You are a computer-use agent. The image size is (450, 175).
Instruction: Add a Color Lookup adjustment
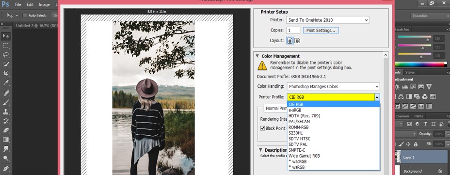pos(433,96)
